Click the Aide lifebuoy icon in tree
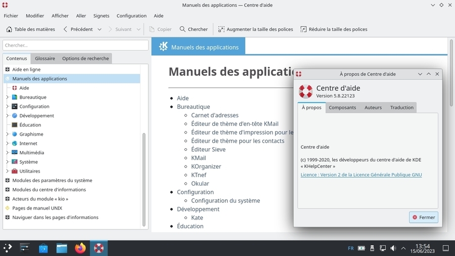This screenshot has width=455, height=256. (x=15, y=88)
